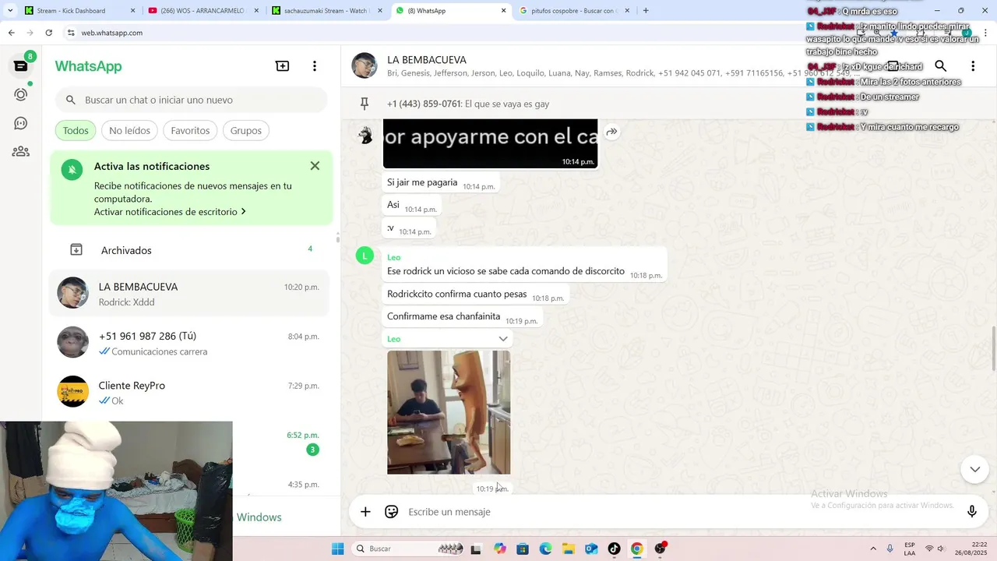Go back in browser history

[x=11, y=33]
